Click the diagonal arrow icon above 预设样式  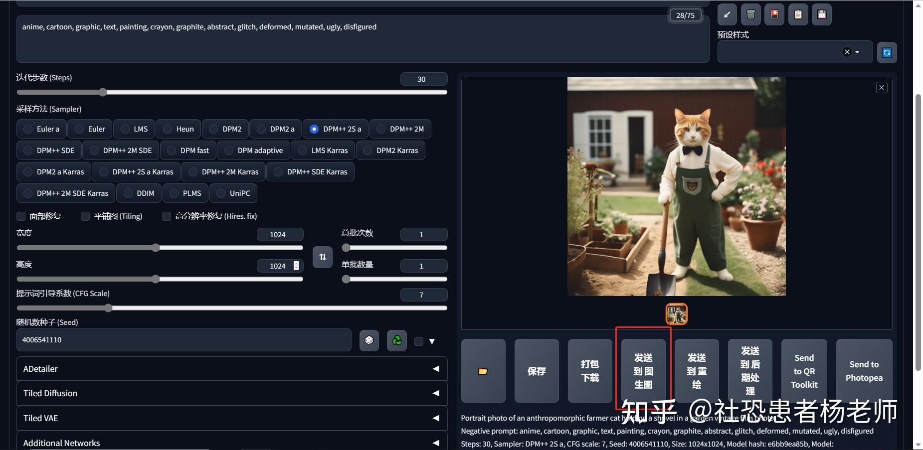click(x=726, y=14)
